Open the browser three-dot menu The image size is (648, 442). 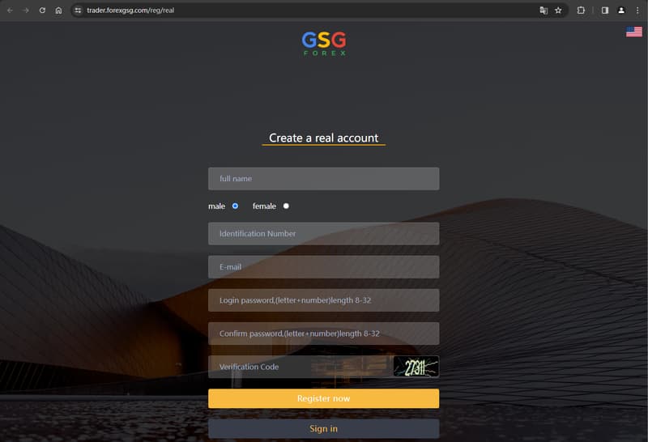[637, 11]
